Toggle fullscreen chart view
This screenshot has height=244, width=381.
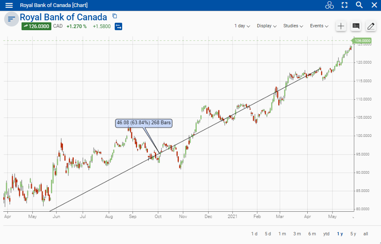(x=345, y=5)
